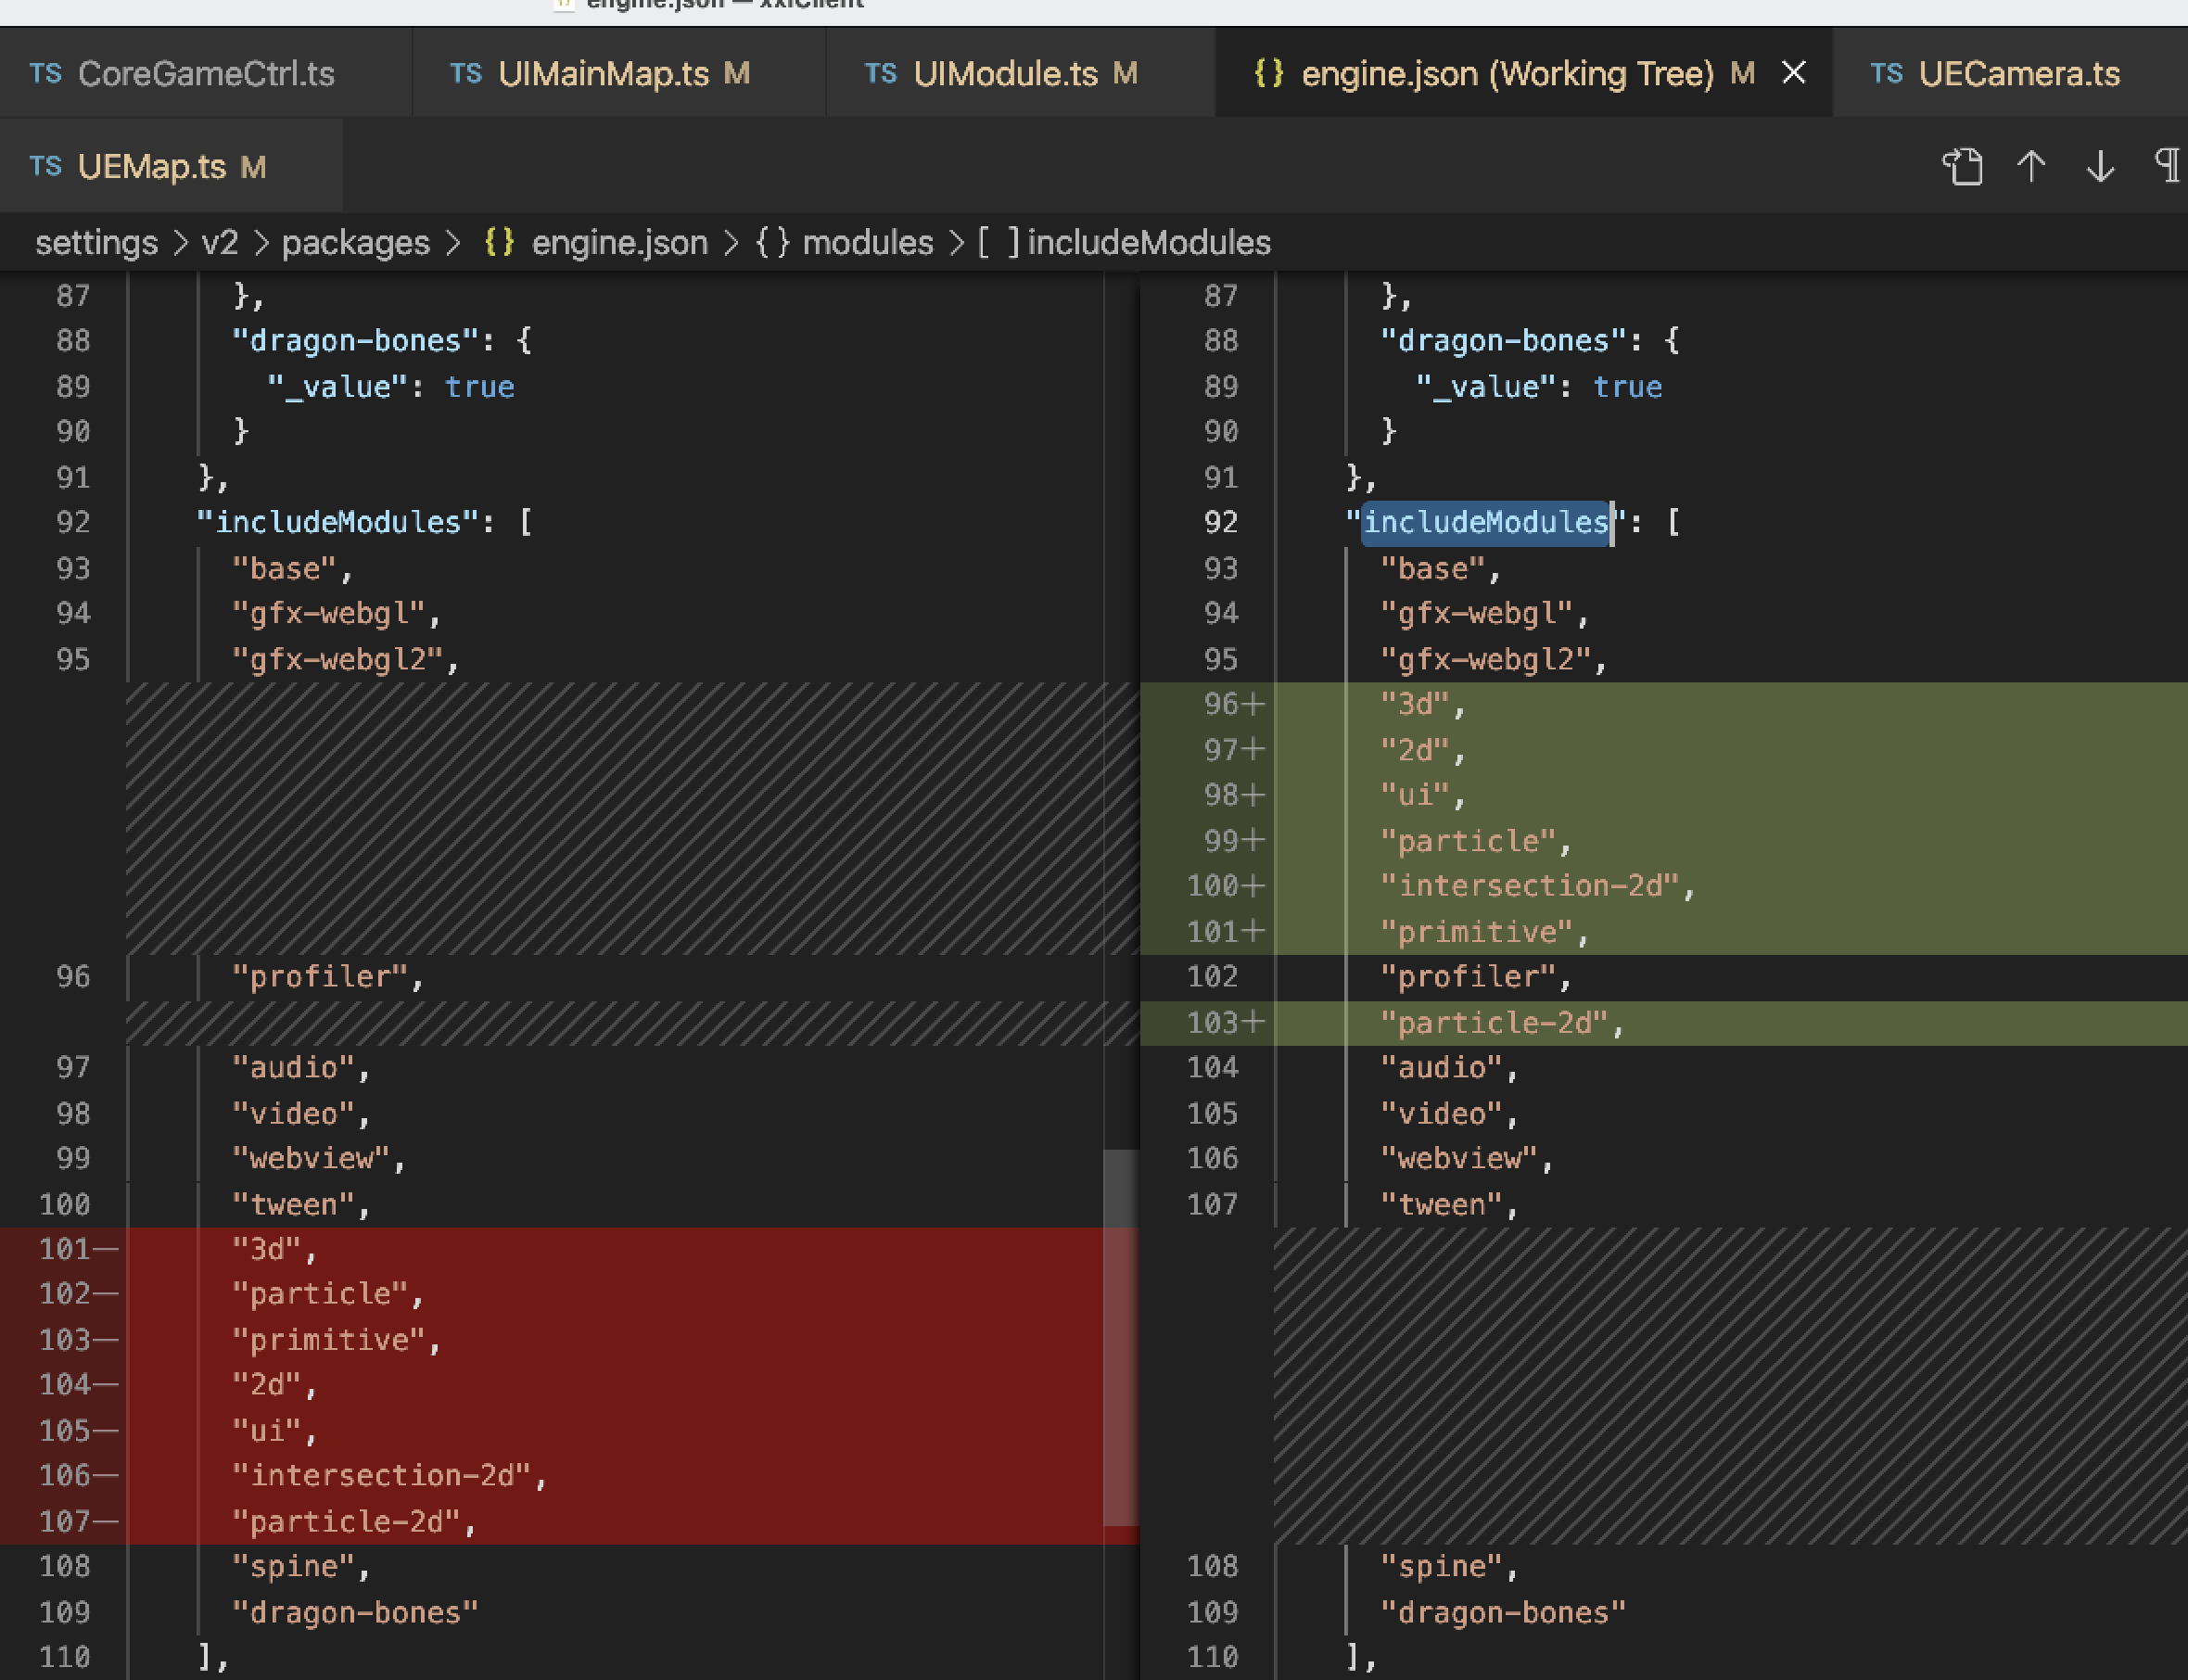Switch to the UIMainMap.ts tab
This screenshot has height=1680, width=2188.
[603, 73]
